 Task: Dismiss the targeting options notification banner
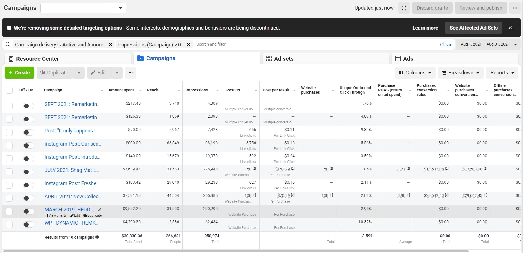(510, 28)
